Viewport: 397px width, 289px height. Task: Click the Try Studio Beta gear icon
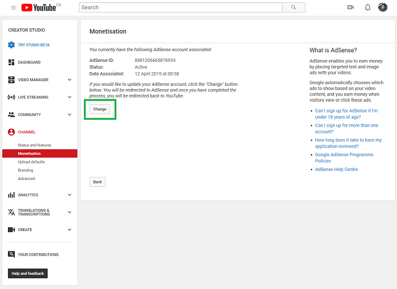(11, 45)
